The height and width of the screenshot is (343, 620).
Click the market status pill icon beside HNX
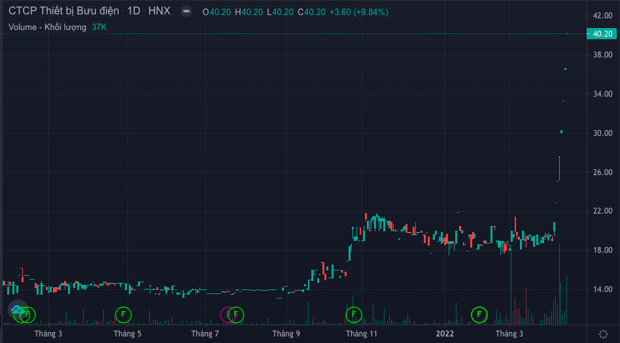point(186,12)
